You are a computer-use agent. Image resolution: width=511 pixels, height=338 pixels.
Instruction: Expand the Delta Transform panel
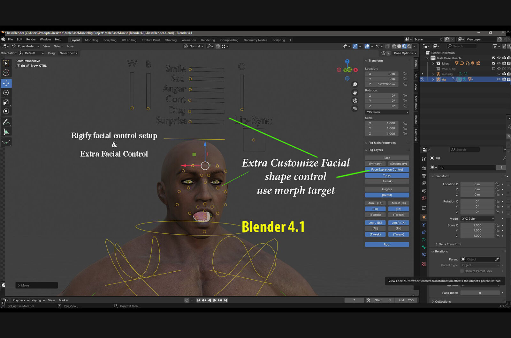449,244
